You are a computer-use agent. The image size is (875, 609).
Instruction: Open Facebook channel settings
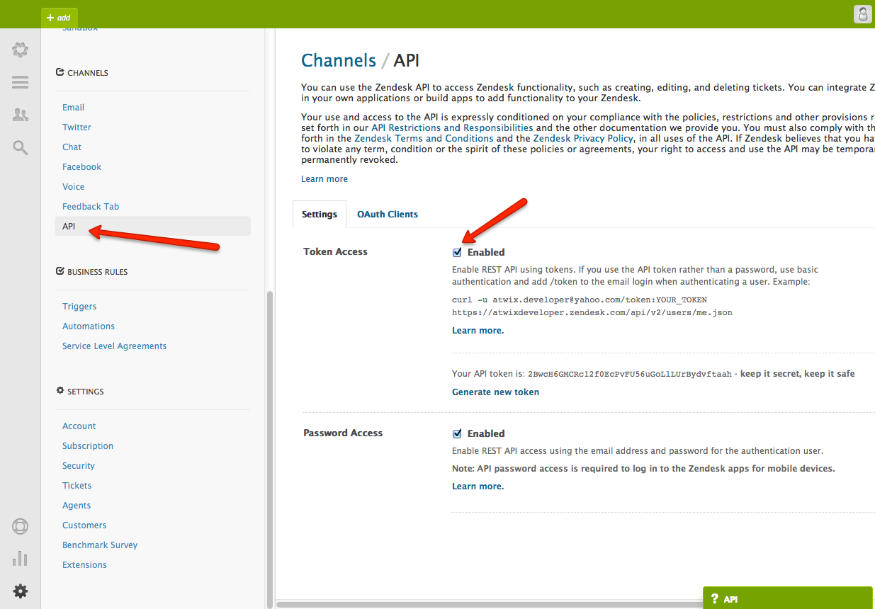tap(81, 167)
